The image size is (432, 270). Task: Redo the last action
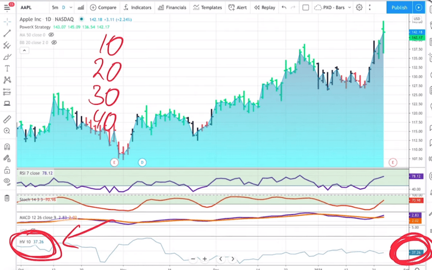[x=293, y=7]
